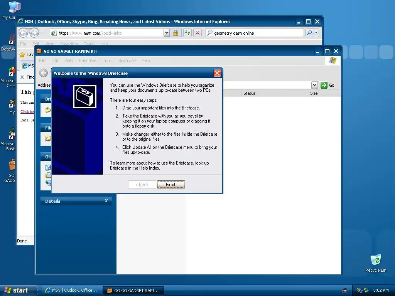
Task: Click the Internet Explorer back arrow
Action: click(24, 33)
